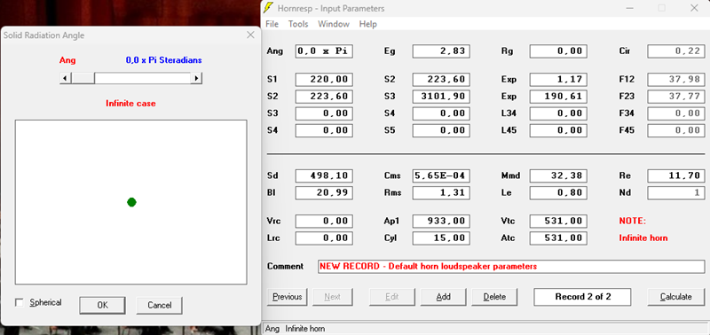Open the Tools menu
Screen dimensions: 710x335
pos(298,24)
